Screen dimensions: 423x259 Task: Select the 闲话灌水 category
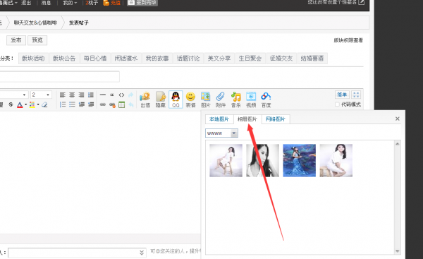click(x=126, y=59)
